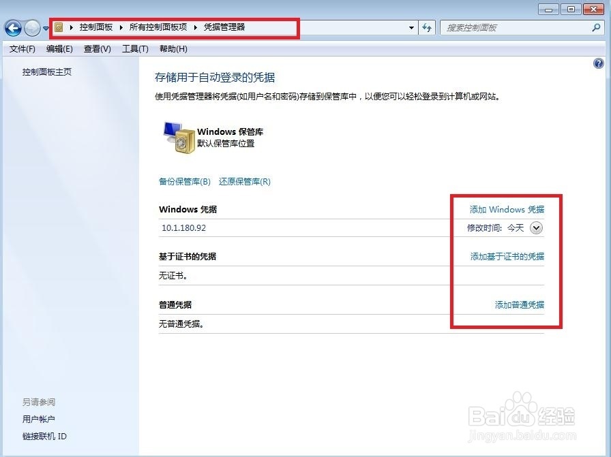This screenshot has width=611, height=457.
Task: Select 所有控制面板项 breadcrumb segment
Action: [x=158, y=27]
